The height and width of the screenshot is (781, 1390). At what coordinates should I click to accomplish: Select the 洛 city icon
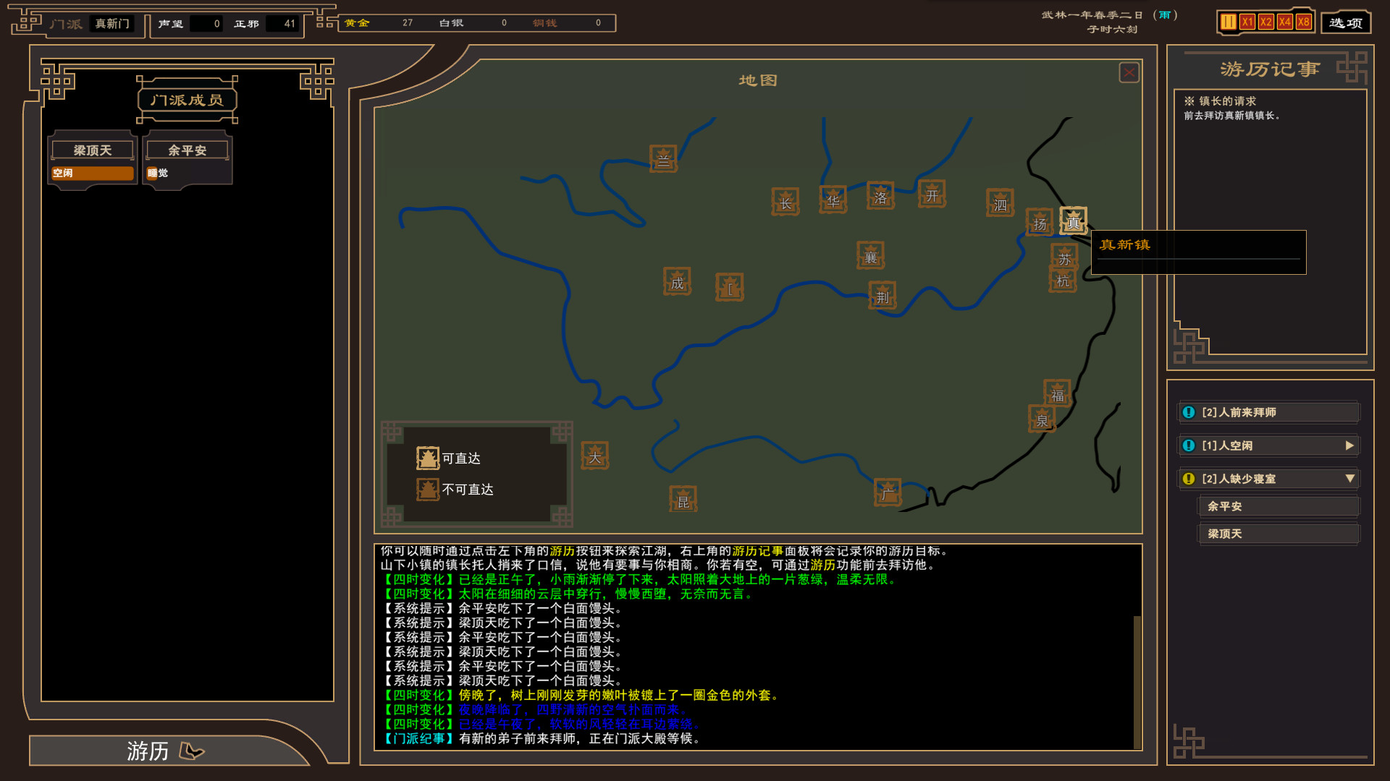click(x=880, y=196)
